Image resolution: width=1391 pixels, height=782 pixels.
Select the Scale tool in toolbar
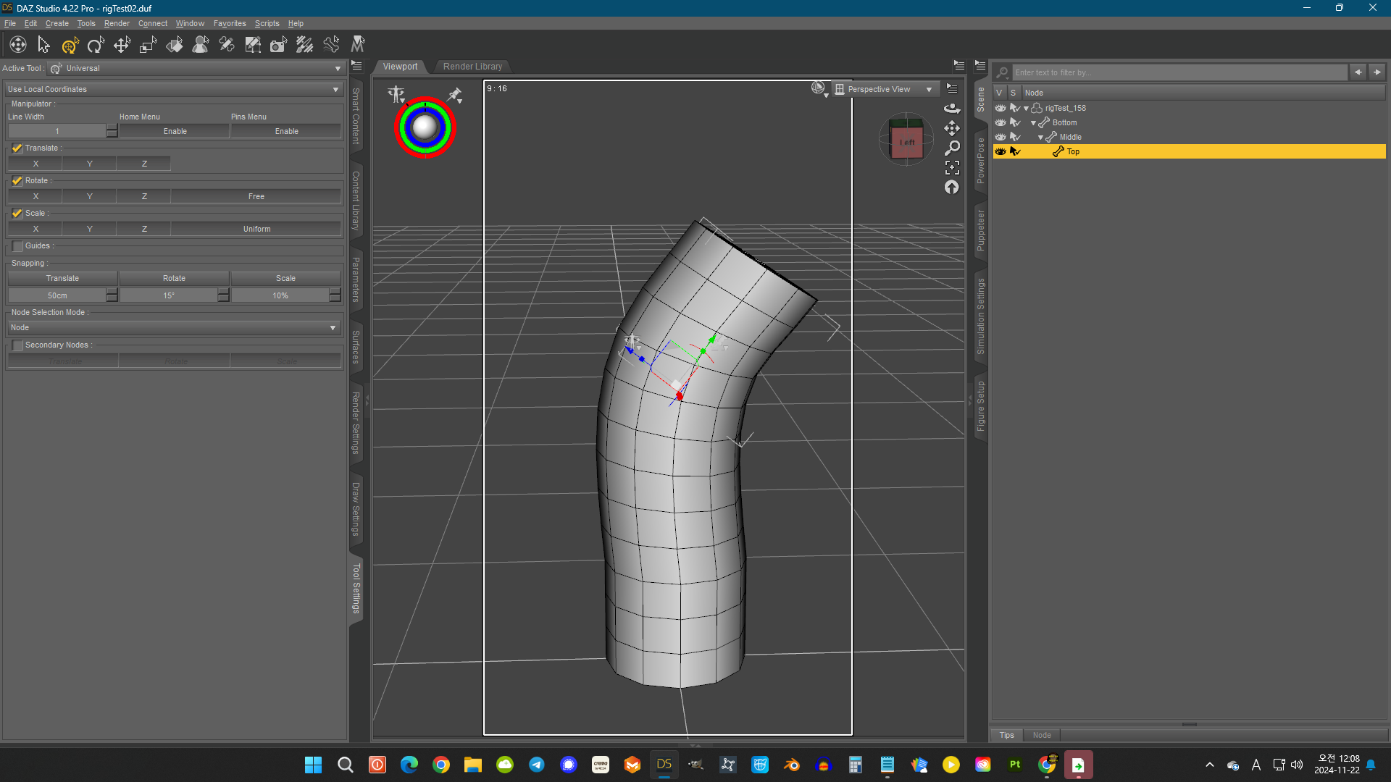[148, 45]
